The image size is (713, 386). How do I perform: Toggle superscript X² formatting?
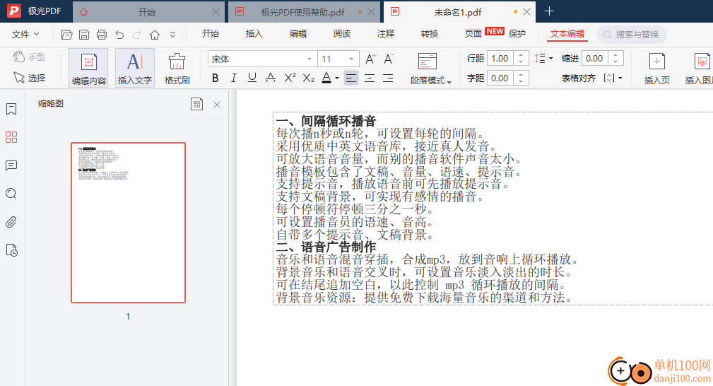click(290, 78)
